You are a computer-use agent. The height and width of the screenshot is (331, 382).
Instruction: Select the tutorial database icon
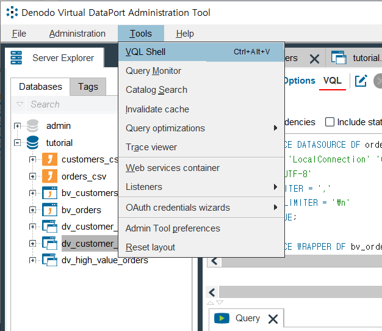click(32, 142)
